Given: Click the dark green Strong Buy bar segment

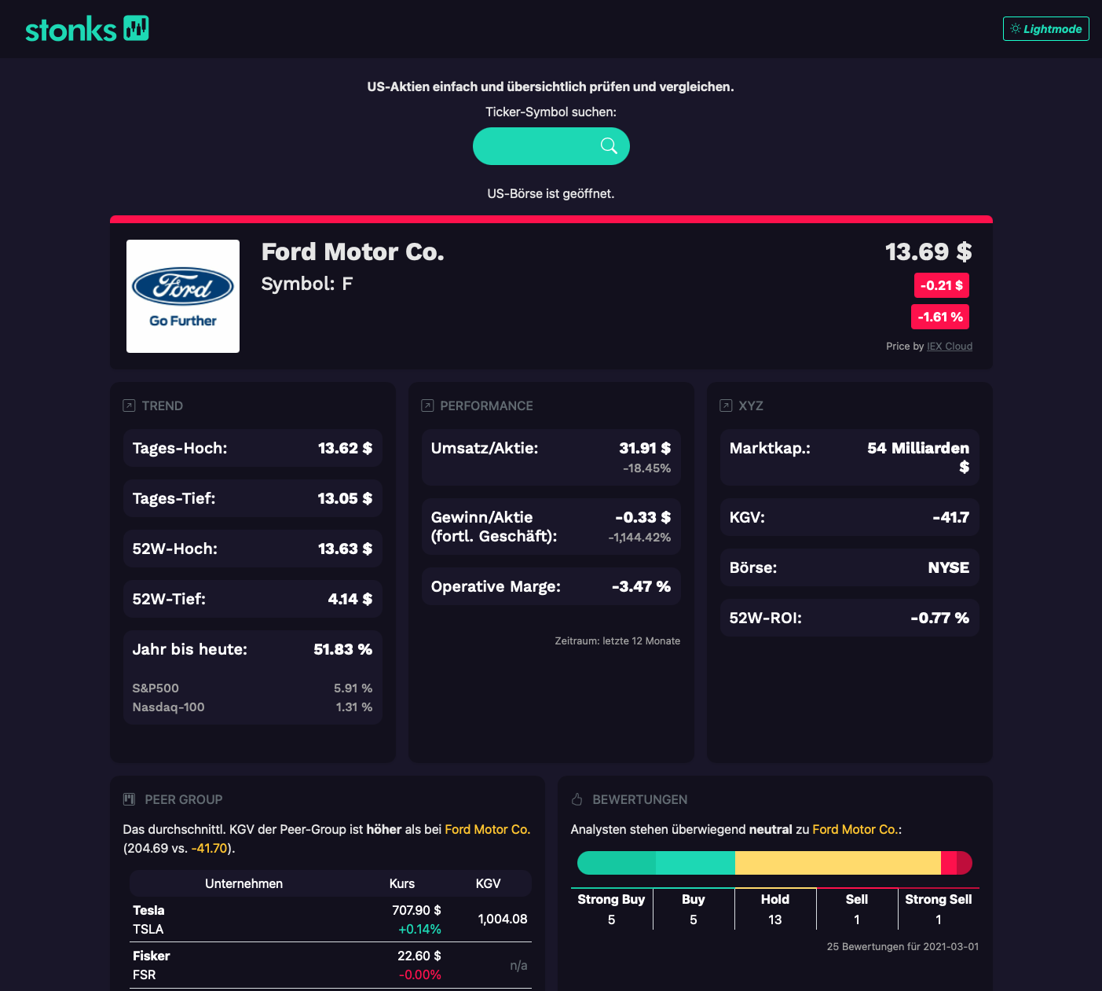Looking at the screenshot, I should [x=617, y=863].
